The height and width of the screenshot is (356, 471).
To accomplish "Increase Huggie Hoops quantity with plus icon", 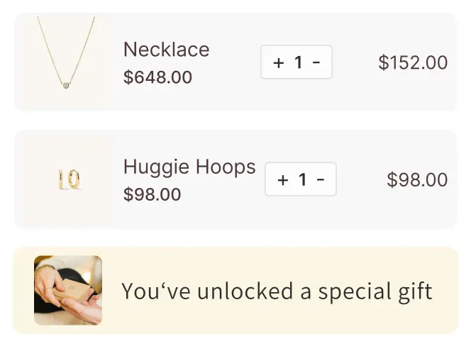I will point(283,179).
